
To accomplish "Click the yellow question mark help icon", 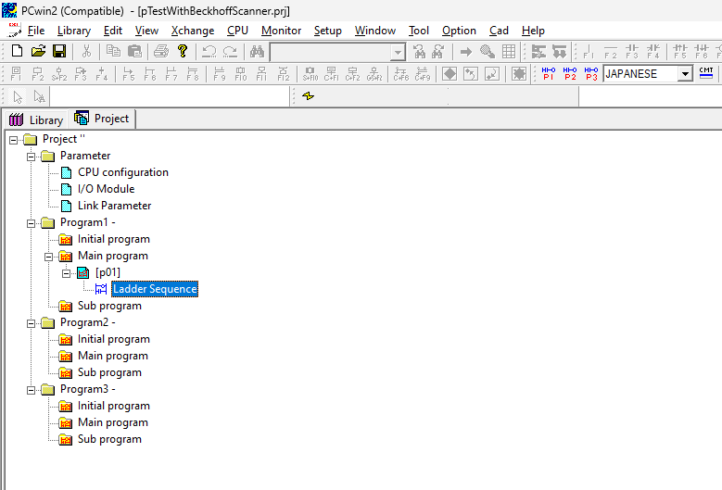I will (x=183, y=52).
